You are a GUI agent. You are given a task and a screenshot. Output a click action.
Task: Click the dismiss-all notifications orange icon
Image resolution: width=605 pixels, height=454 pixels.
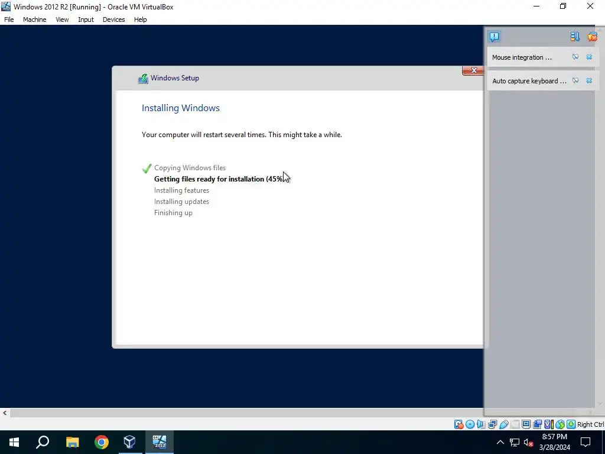point(592,37)
